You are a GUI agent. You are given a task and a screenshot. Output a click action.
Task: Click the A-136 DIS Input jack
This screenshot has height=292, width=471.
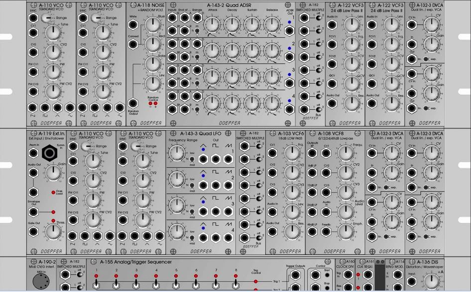click(x=412, y=282)
